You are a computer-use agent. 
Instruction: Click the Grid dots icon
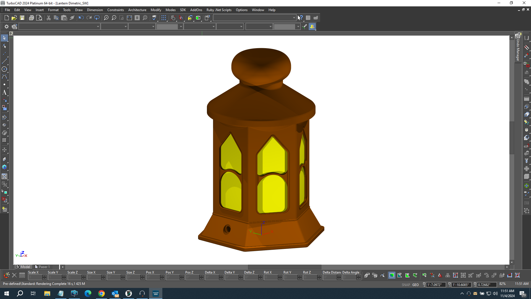tap(164, 18)
